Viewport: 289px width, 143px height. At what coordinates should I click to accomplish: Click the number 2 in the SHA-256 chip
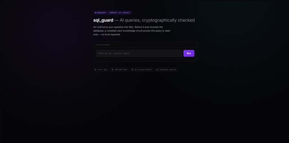point(113,70)
